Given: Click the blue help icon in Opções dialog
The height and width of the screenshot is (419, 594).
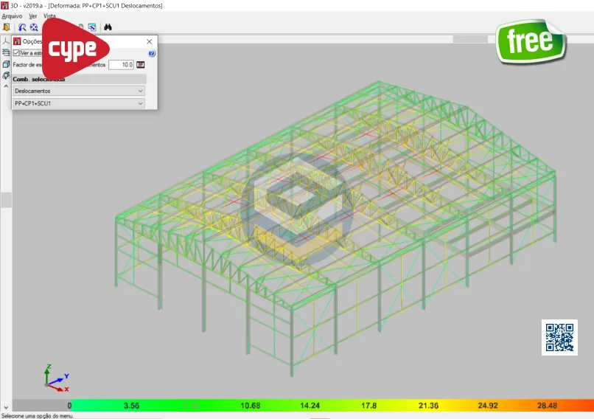Looking at the screenshot, I should [152, 53].
